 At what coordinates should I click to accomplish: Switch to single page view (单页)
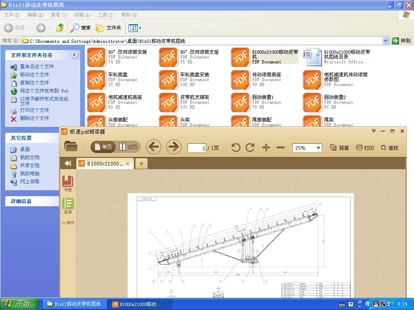103,147
